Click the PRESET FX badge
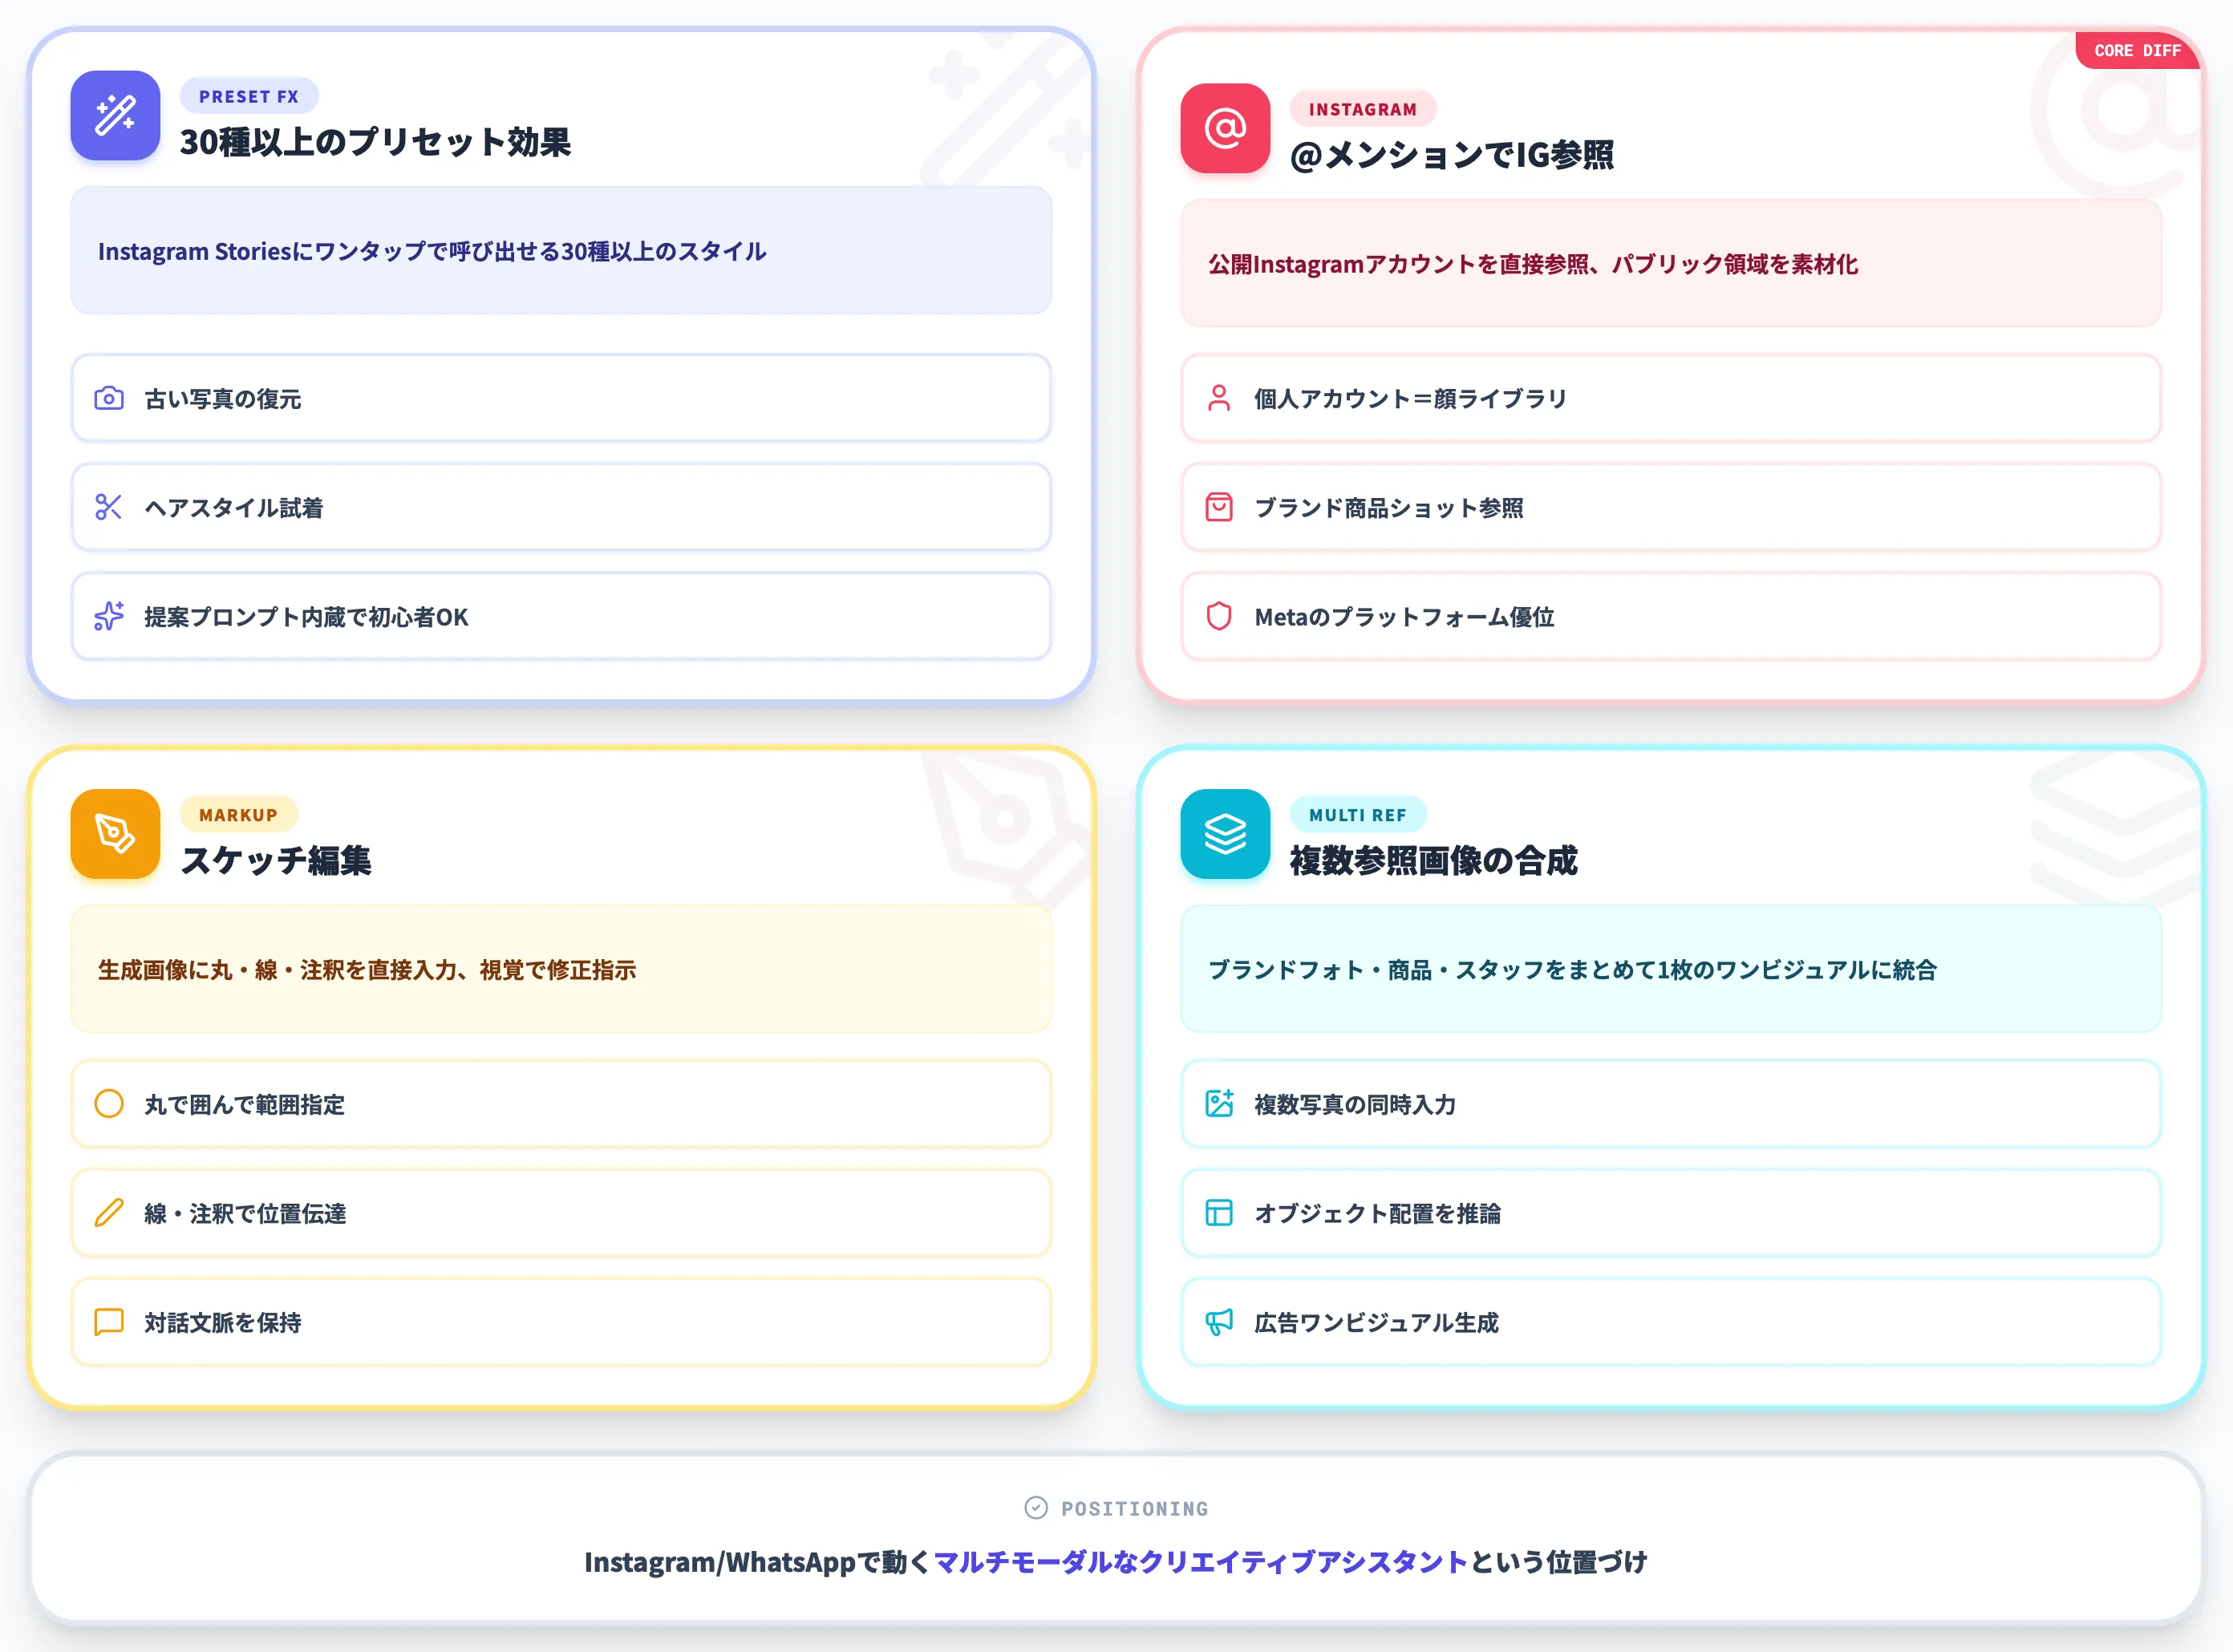The height and width of the screenshot is (1652, 2233). (249, 97)
